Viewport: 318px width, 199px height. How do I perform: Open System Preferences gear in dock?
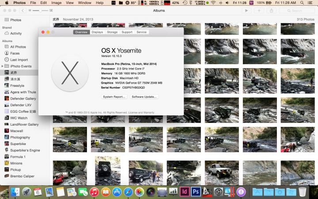coord(219,191)
